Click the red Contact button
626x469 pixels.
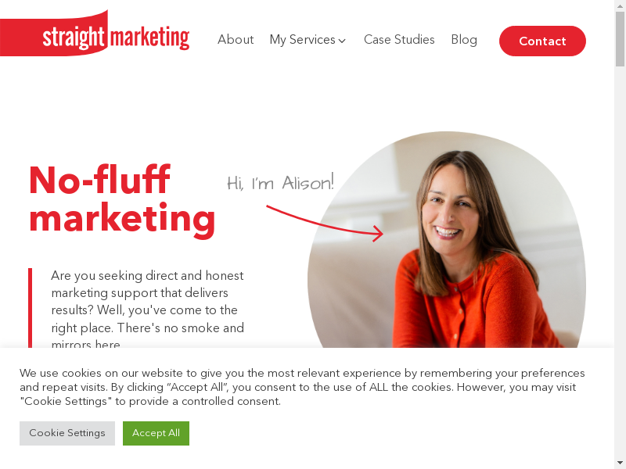coord(542,41)
